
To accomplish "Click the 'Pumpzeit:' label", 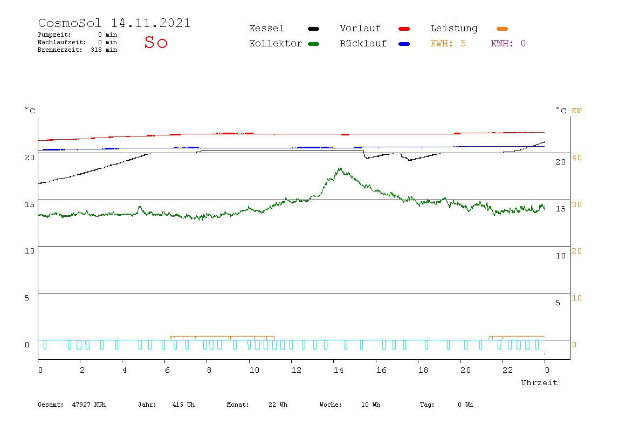I will 54,35.
